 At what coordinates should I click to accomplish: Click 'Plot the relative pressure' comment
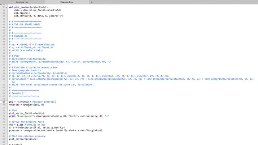(x=27, y=136)
